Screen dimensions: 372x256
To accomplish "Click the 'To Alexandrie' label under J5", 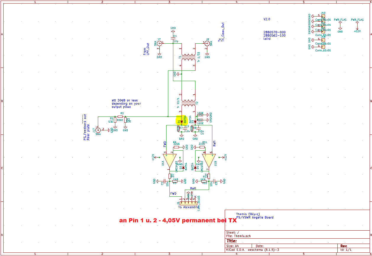I will (x=188, y=207).
